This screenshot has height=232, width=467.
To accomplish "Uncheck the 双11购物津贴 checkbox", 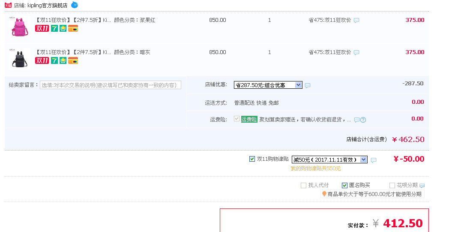I will (x=252, y=159).
